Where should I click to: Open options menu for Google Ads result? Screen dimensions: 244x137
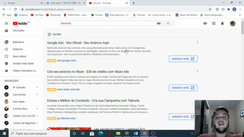click(197, 42)
